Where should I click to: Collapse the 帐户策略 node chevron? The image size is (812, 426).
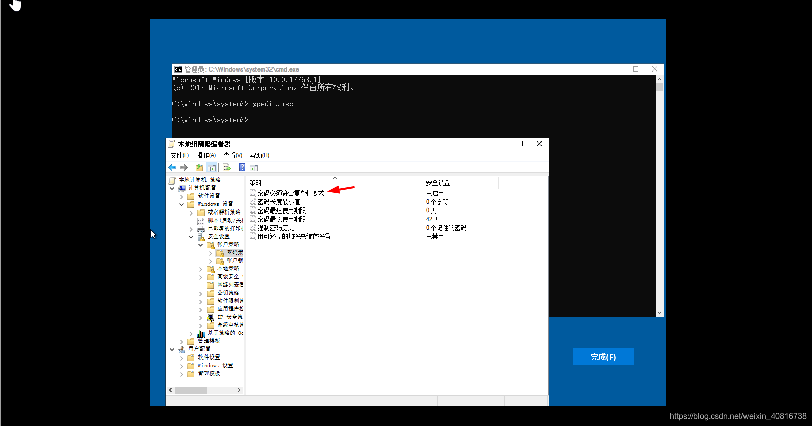click(x=201, y=245)
